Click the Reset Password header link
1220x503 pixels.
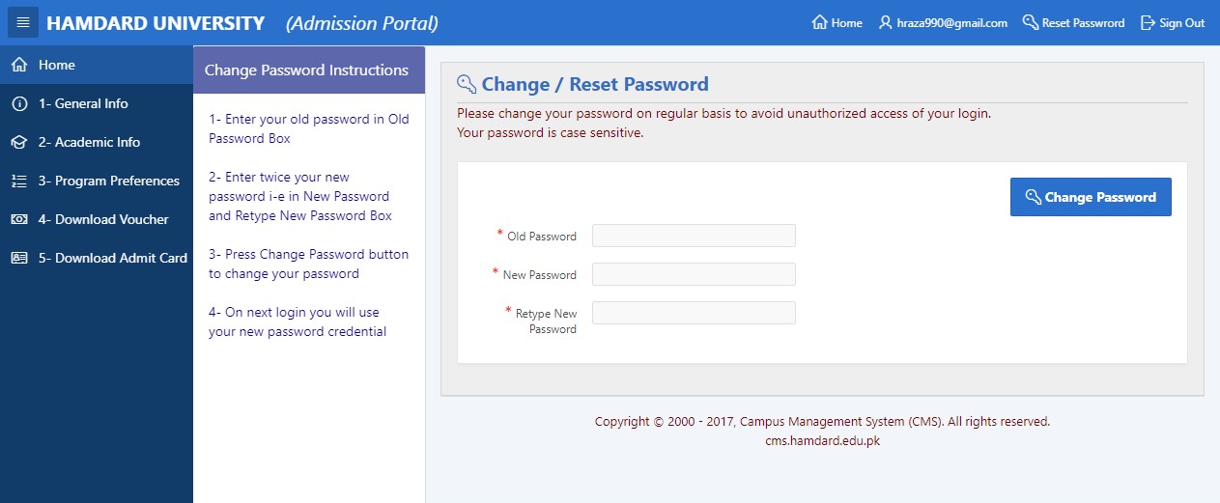coord(1083,23)
